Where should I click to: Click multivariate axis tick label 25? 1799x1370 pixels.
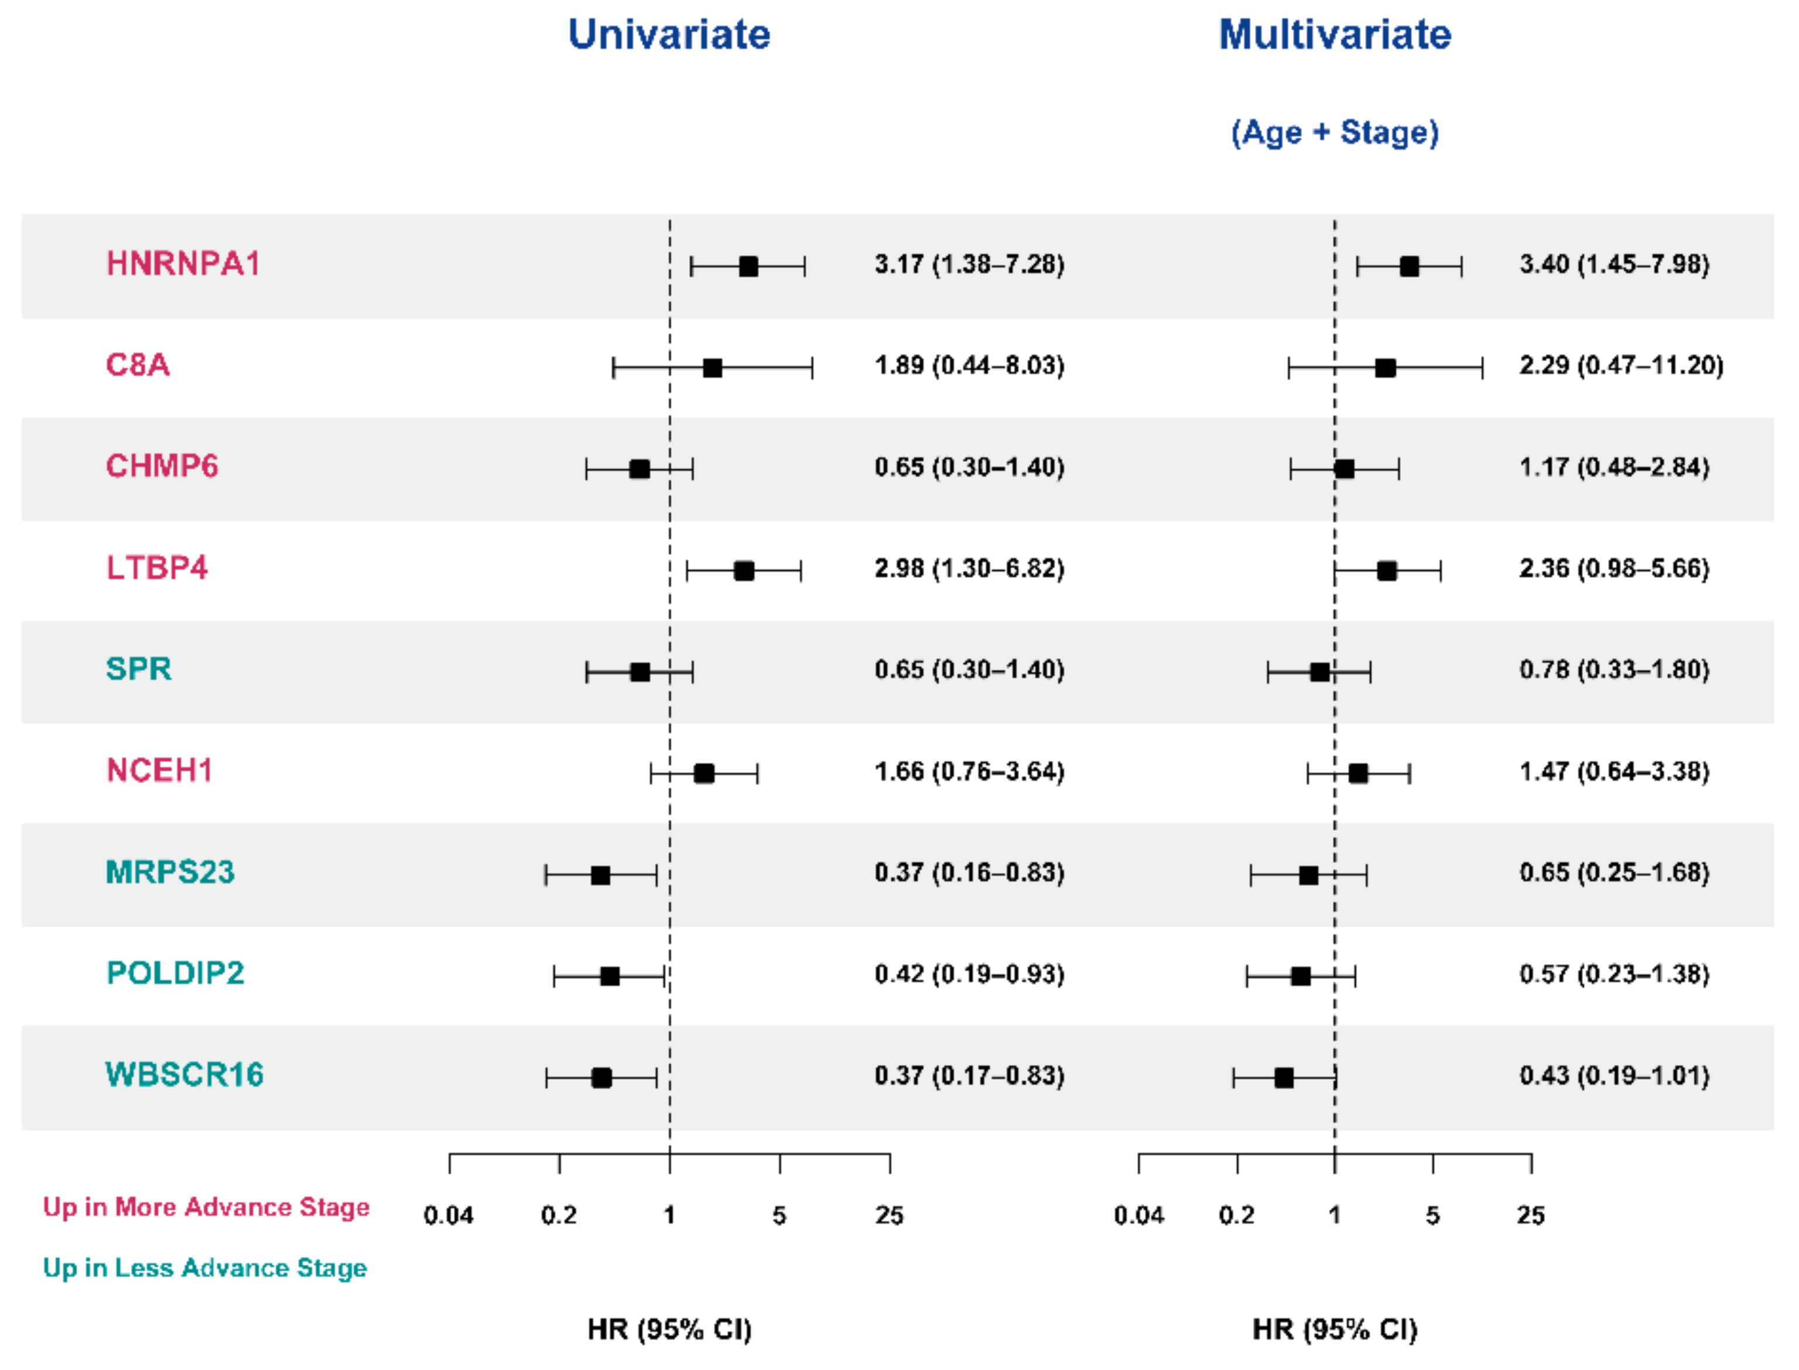pyautogui.click(x=1530, y=1216)
